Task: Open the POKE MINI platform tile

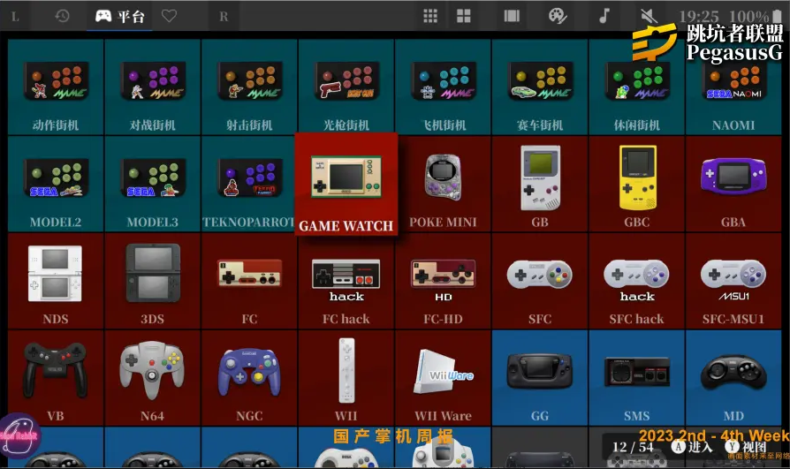Action: coord(444,184)
